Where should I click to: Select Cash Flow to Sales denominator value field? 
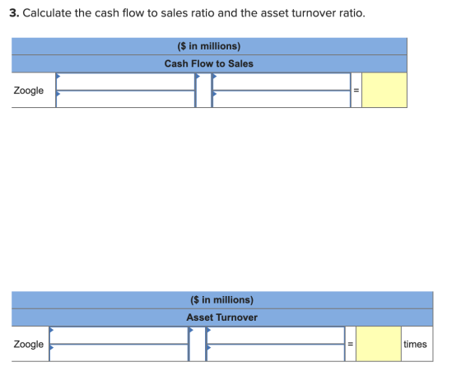pyautogui.click(x=282, y=99)
